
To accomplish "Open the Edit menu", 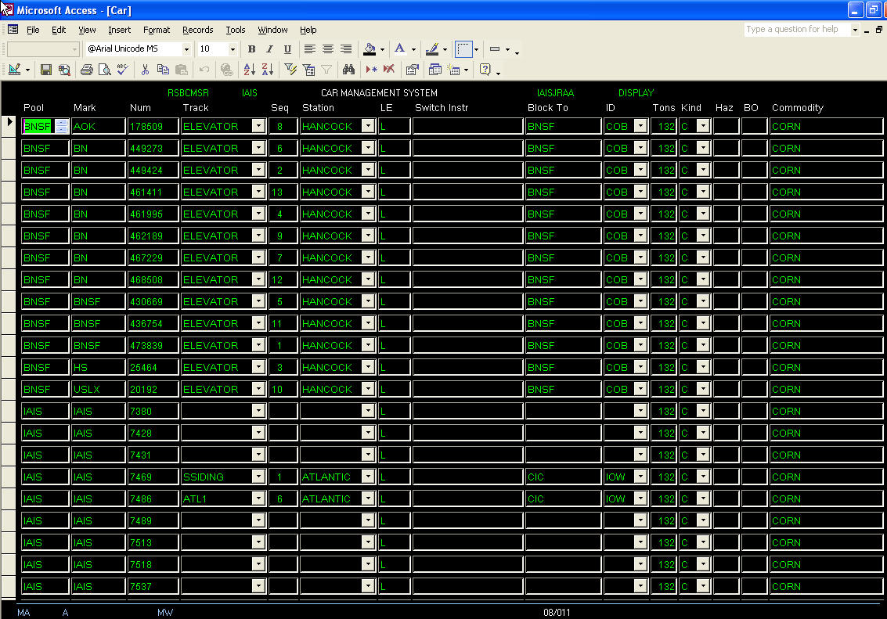I will 58,30.
